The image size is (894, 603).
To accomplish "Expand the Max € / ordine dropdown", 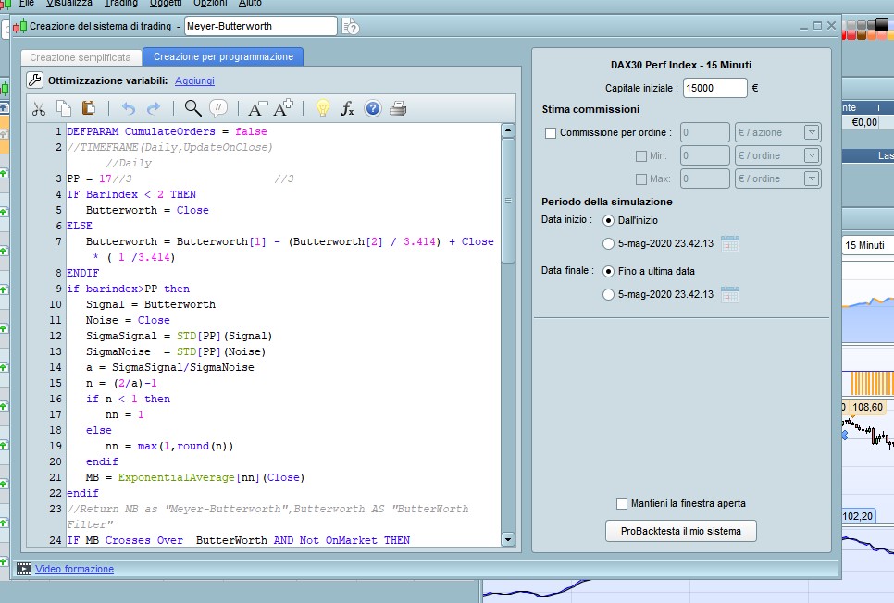I will [812, 178].
